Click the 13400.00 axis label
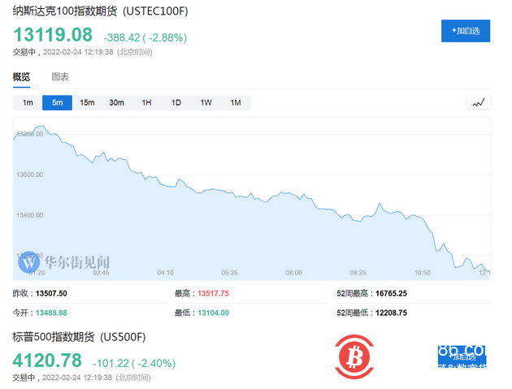This screenshot has width=512, height=389. (30, 215)
